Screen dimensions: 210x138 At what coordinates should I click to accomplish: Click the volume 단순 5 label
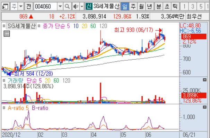[34, 80]
